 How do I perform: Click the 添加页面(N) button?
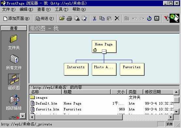[17, 19]
